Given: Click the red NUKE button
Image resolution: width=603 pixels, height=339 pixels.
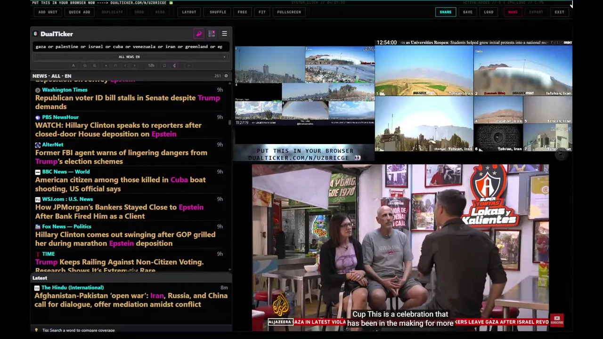Looking at the screenshot, I should point(513,12).
